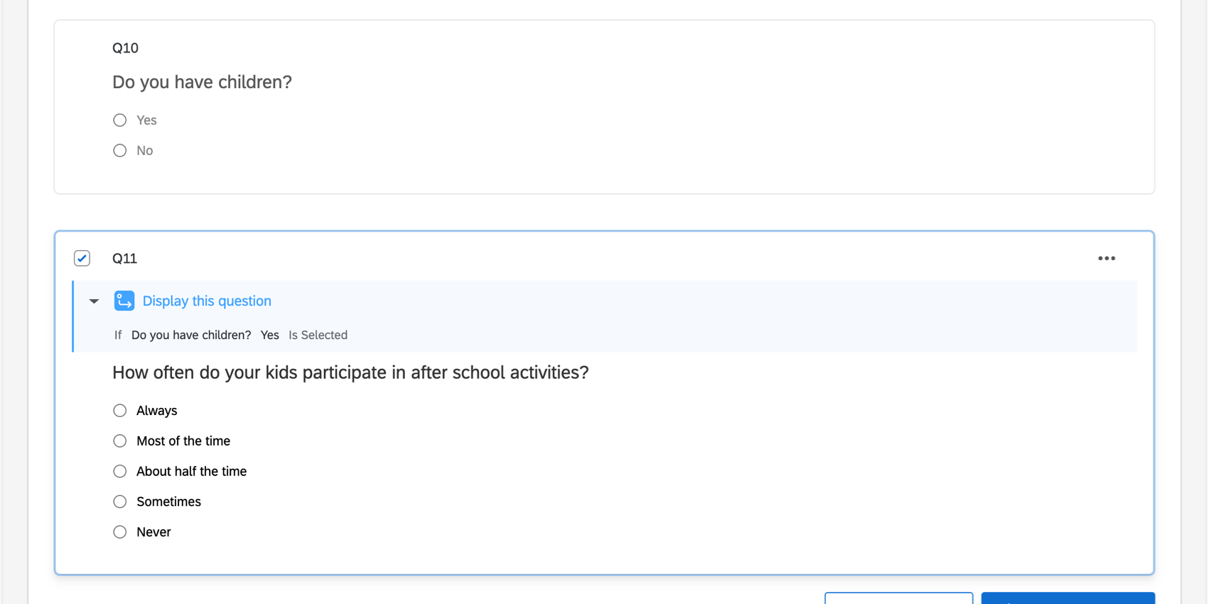Open the Display this question logic editor
1208x604 pixels.
(206, 301)
